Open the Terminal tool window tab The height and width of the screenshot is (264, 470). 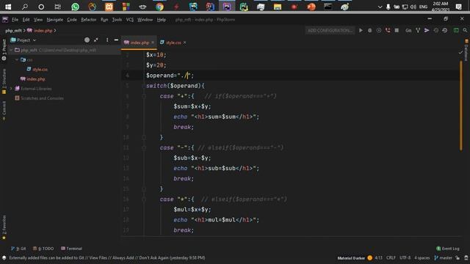tap(72, 249)
